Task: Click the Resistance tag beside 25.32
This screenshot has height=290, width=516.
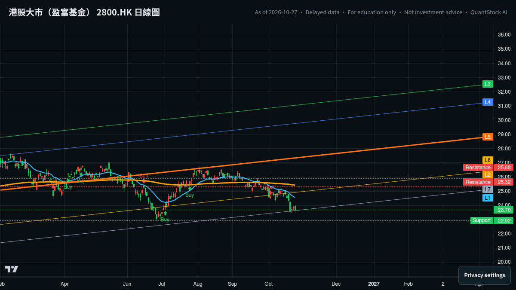Action: (x=478, y=182)
